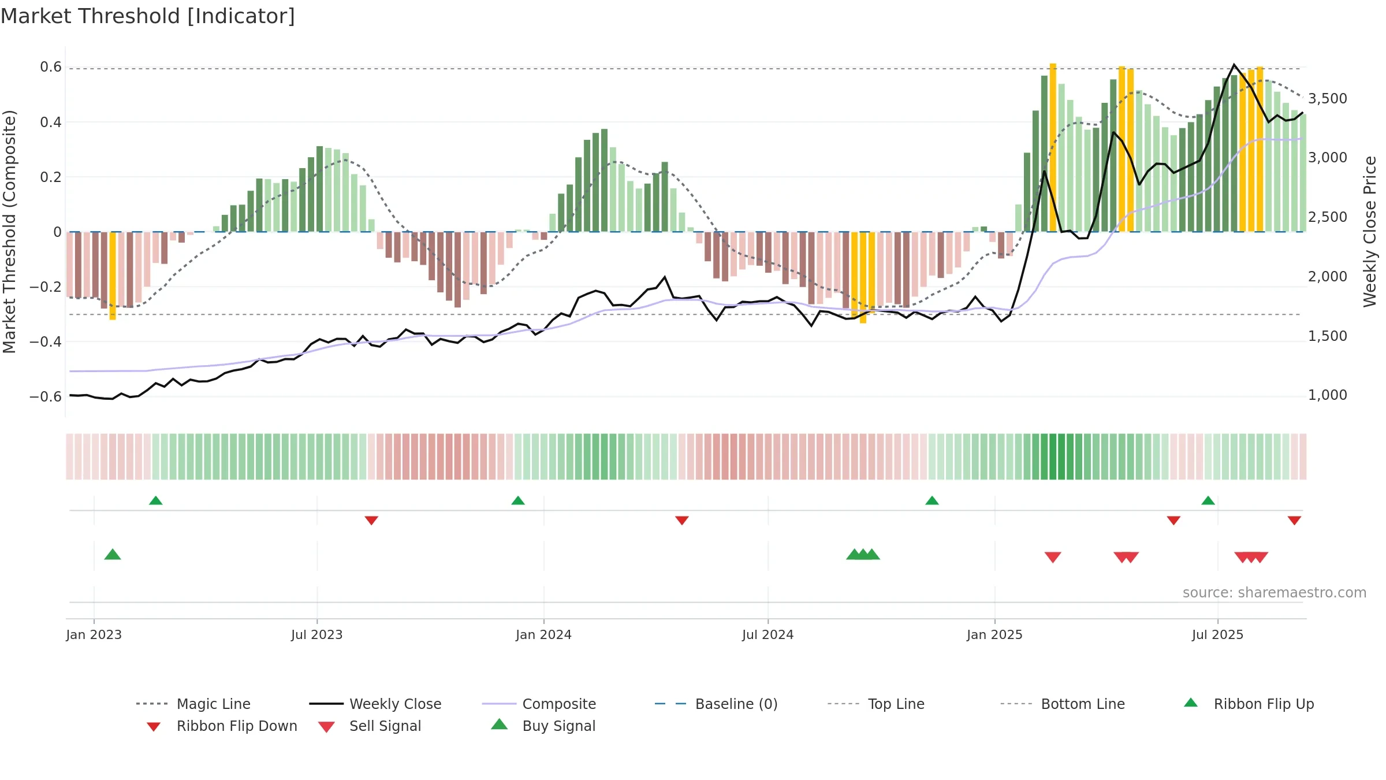Click the Jan 2023 x-axis label
The image size is (1386, 780).
94,634
